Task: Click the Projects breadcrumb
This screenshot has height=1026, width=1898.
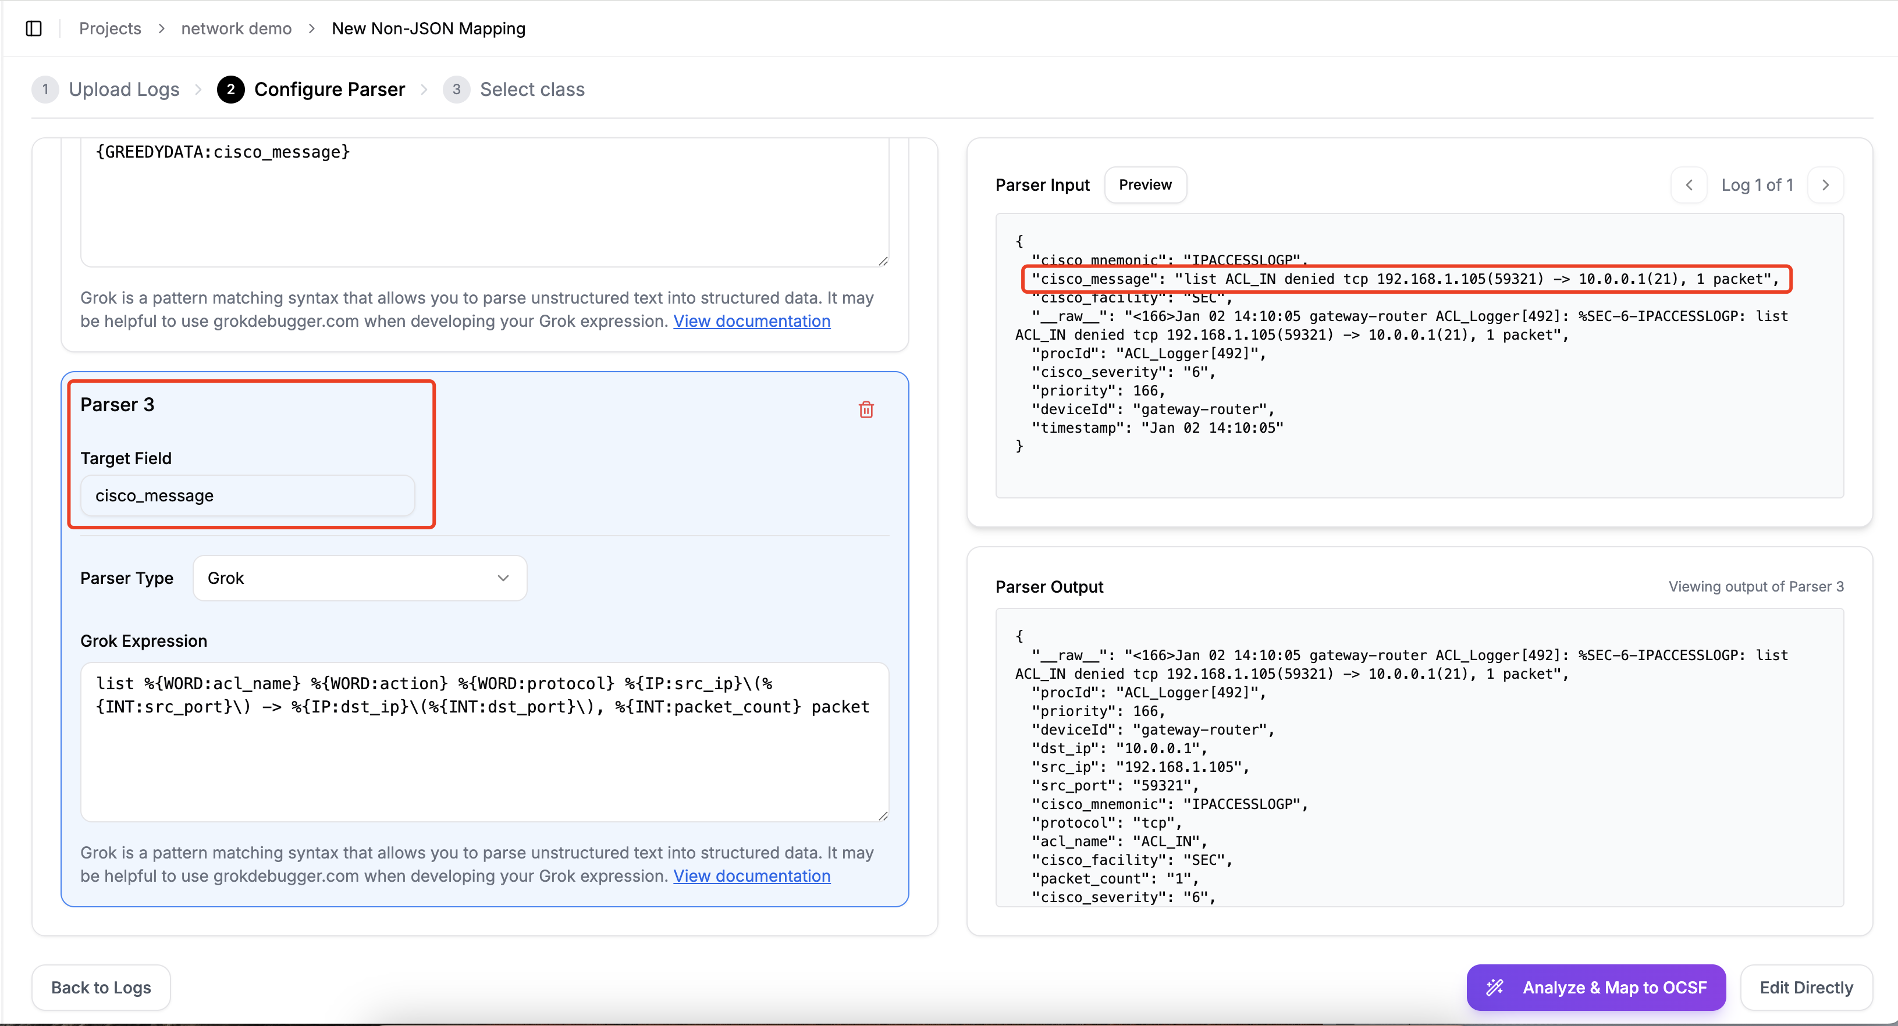Action: point(110,28)
